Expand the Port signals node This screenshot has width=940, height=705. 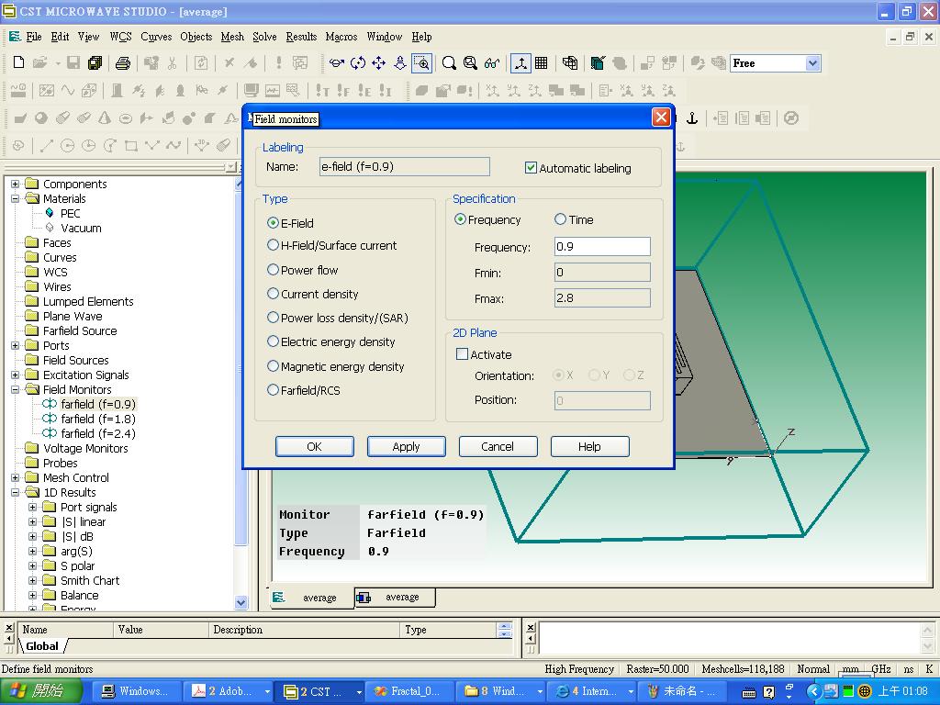(33, 507)
